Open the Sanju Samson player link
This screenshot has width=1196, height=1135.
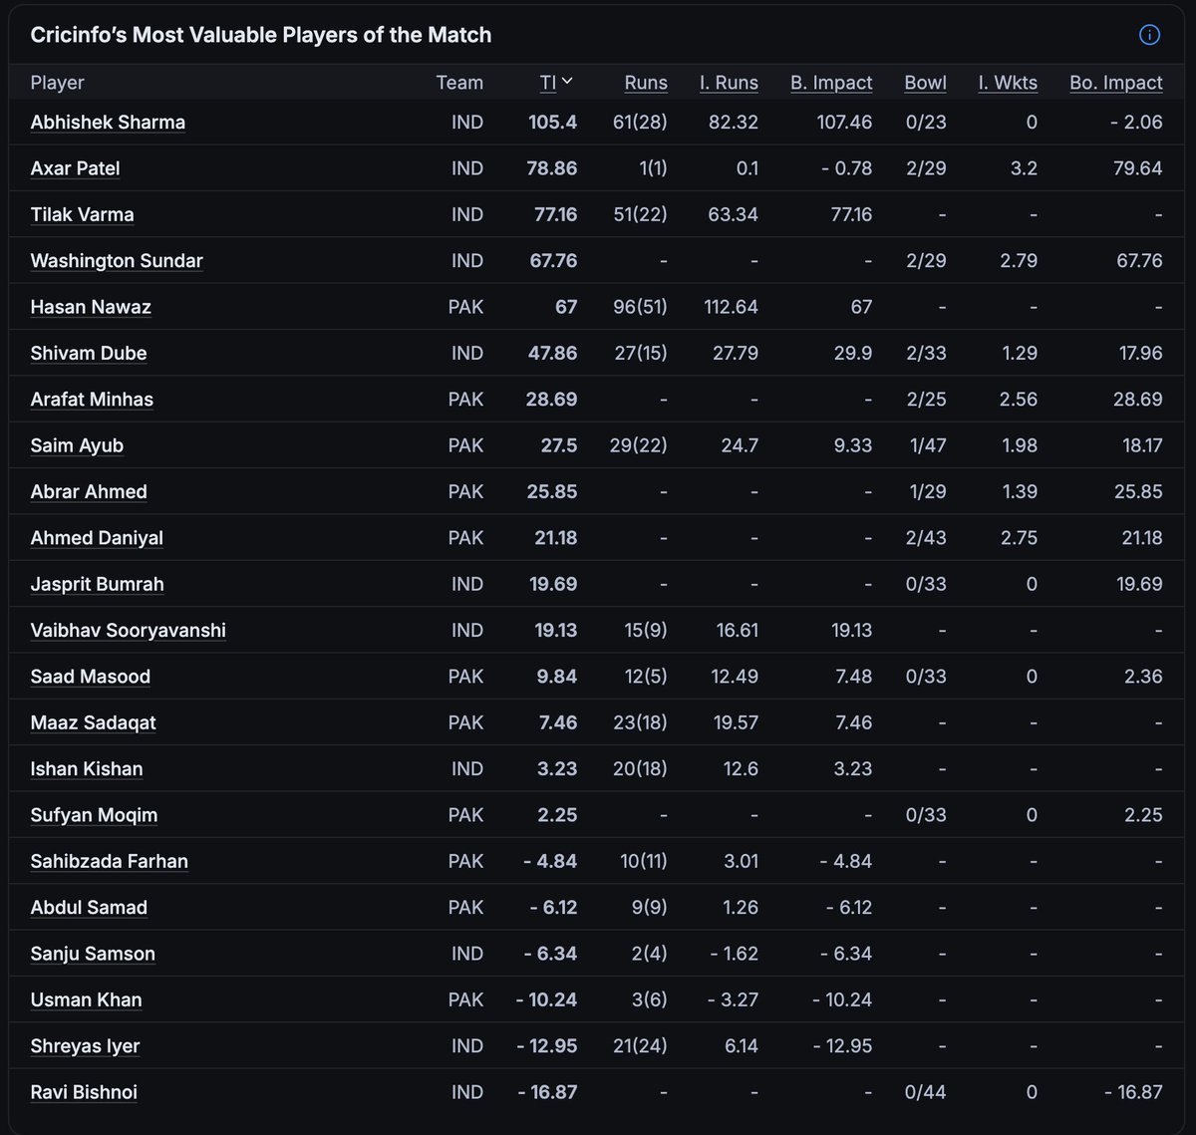(x=93, y=954)
